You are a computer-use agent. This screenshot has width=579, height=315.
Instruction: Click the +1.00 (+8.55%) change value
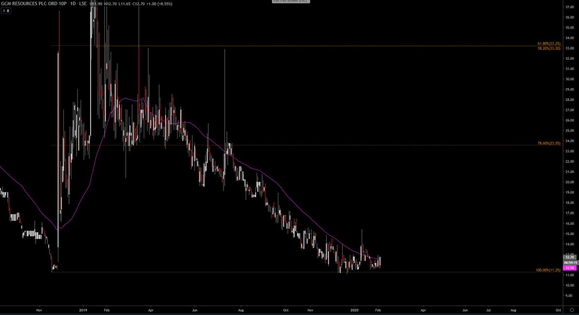click(160, 4)
